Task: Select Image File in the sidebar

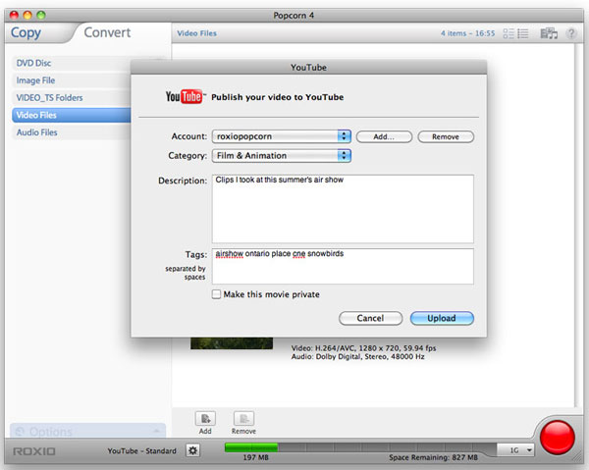Action: [72, 80]
